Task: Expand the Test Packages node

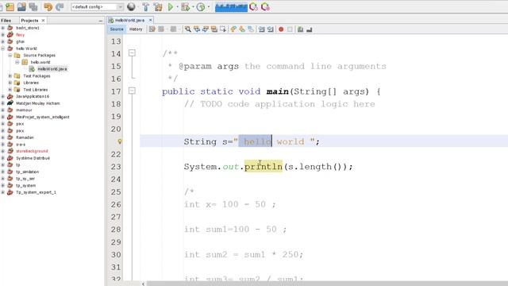Action: [10, 76]
